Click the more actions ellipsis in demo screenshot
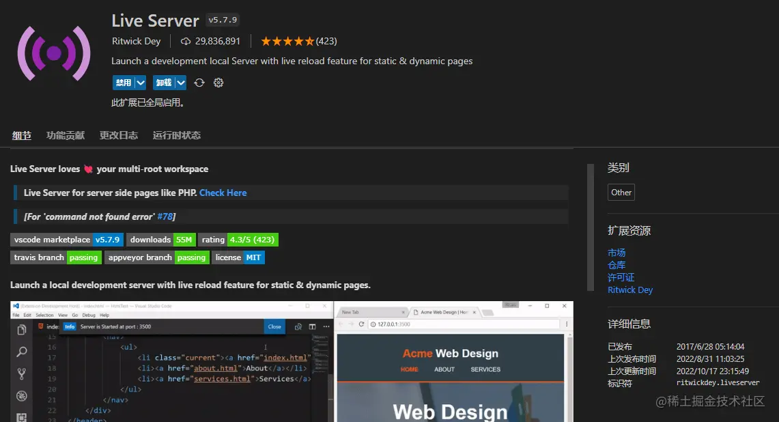 326,326
